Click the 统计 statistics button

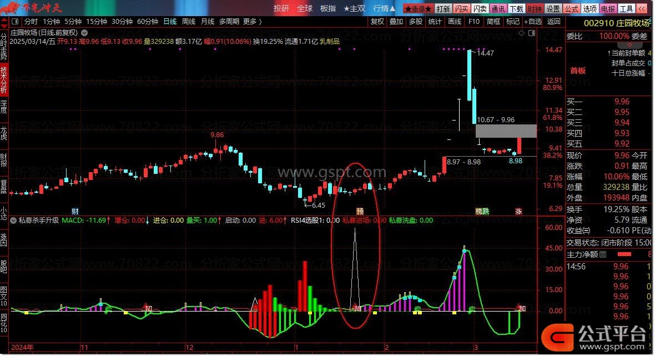(x=435, y=21)
